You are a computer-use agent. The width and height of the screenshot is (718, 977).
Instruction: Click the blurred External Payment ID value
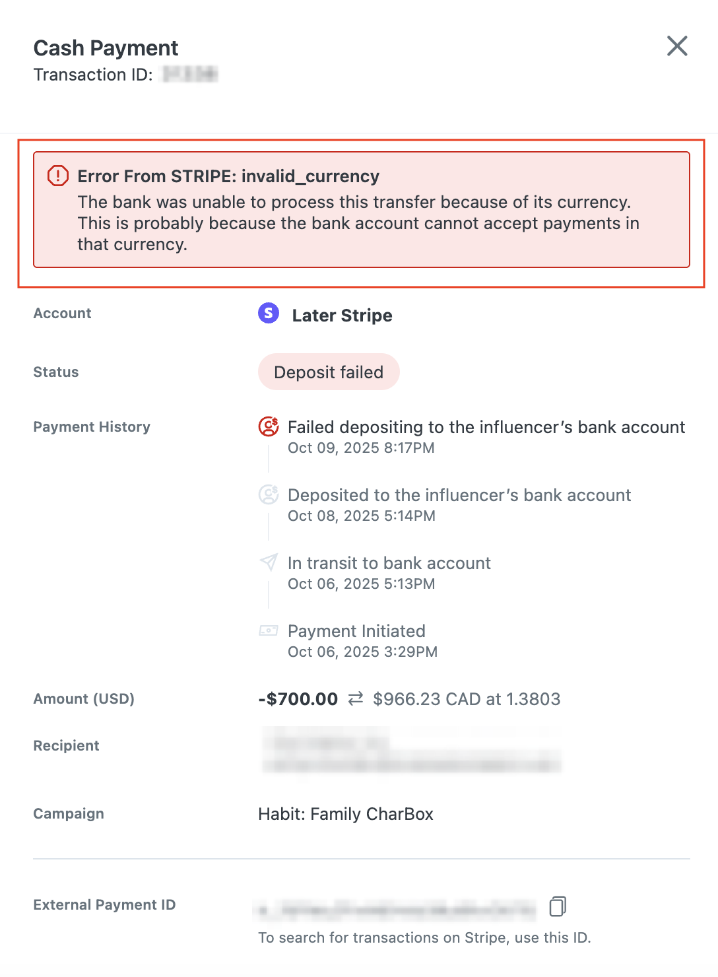[395, 910]
